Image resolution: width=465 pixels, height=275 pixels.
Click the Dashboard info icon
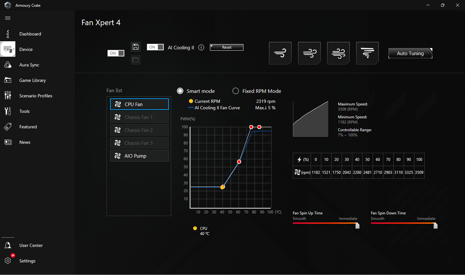click(x=8, y=34)
